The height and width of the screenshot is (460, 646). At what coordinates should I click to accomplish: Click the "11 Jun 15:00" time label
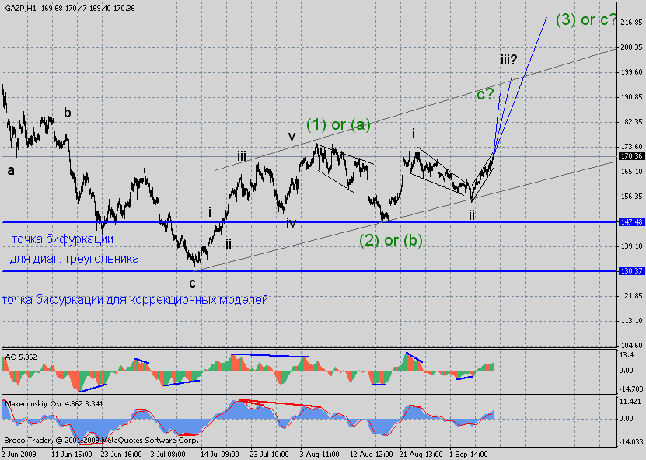tap(72, 455)
